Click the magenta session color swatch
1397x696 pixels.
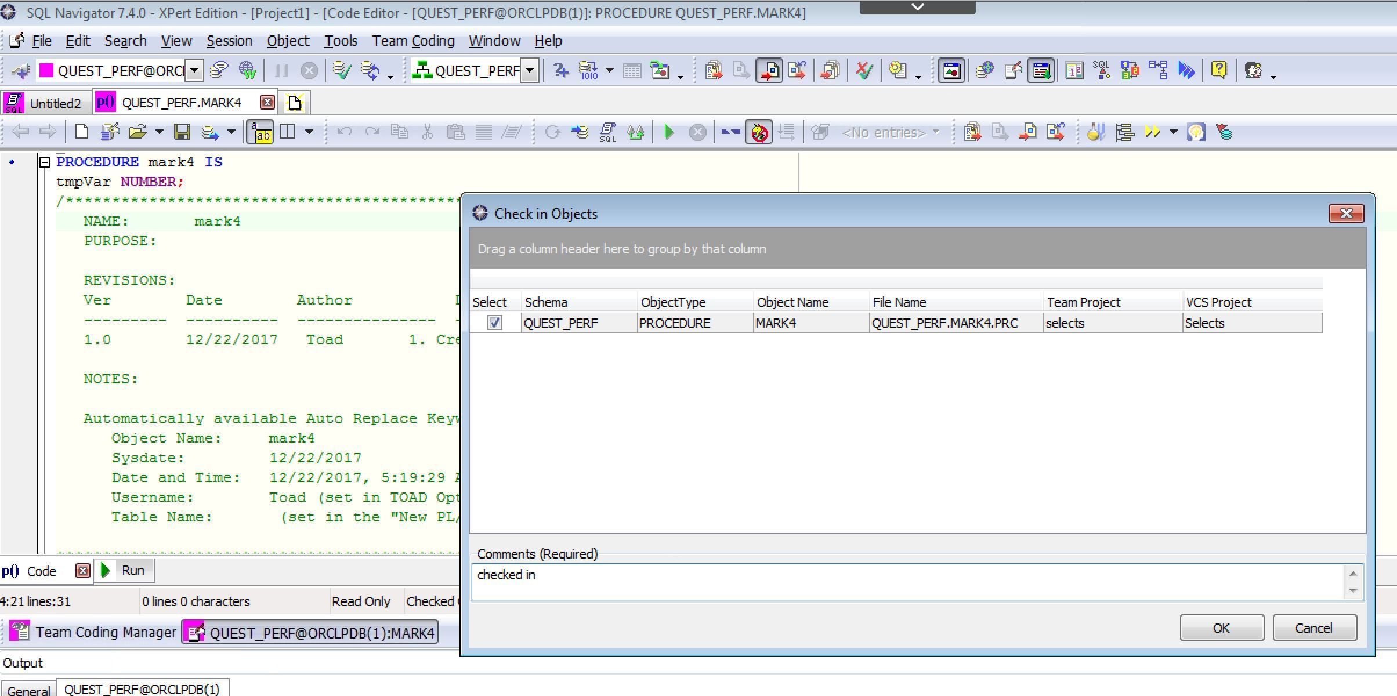(46, 70)
